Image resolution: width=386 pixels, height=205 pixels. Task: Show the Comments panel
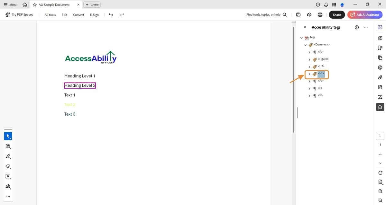(x=380, y=38)
